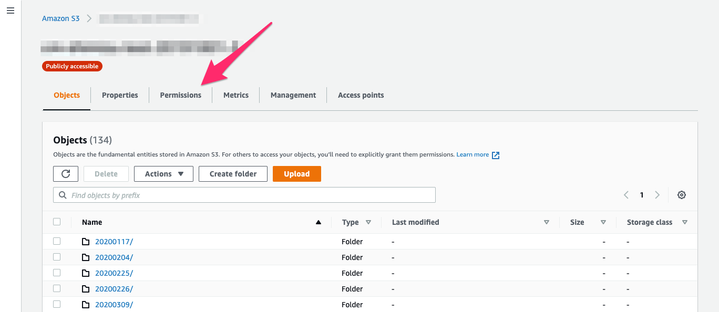719x312 pixels.
Task: Open Learn more via the external link icon
Action: click(x=495, y=154)
